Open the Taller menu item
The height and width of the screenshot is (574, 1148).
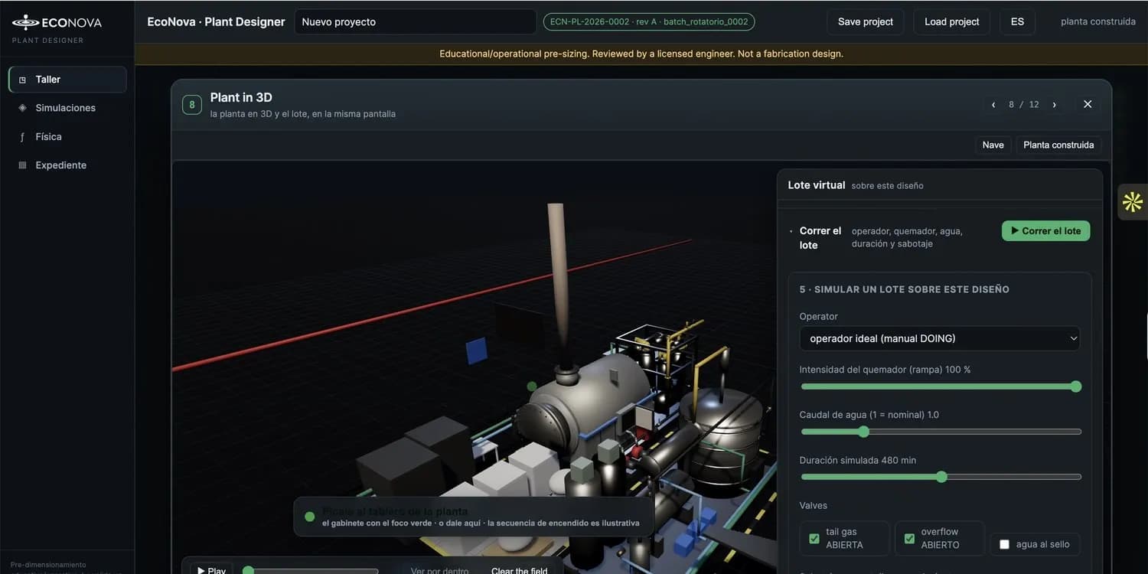(67, 80)
